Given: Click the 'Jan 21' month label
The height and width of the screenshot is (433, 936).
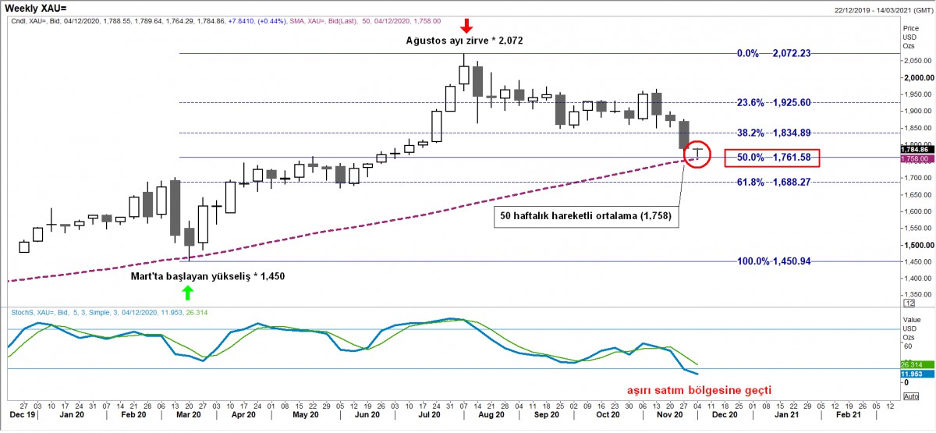Looking at the screenshot, I should coord(786,416).
